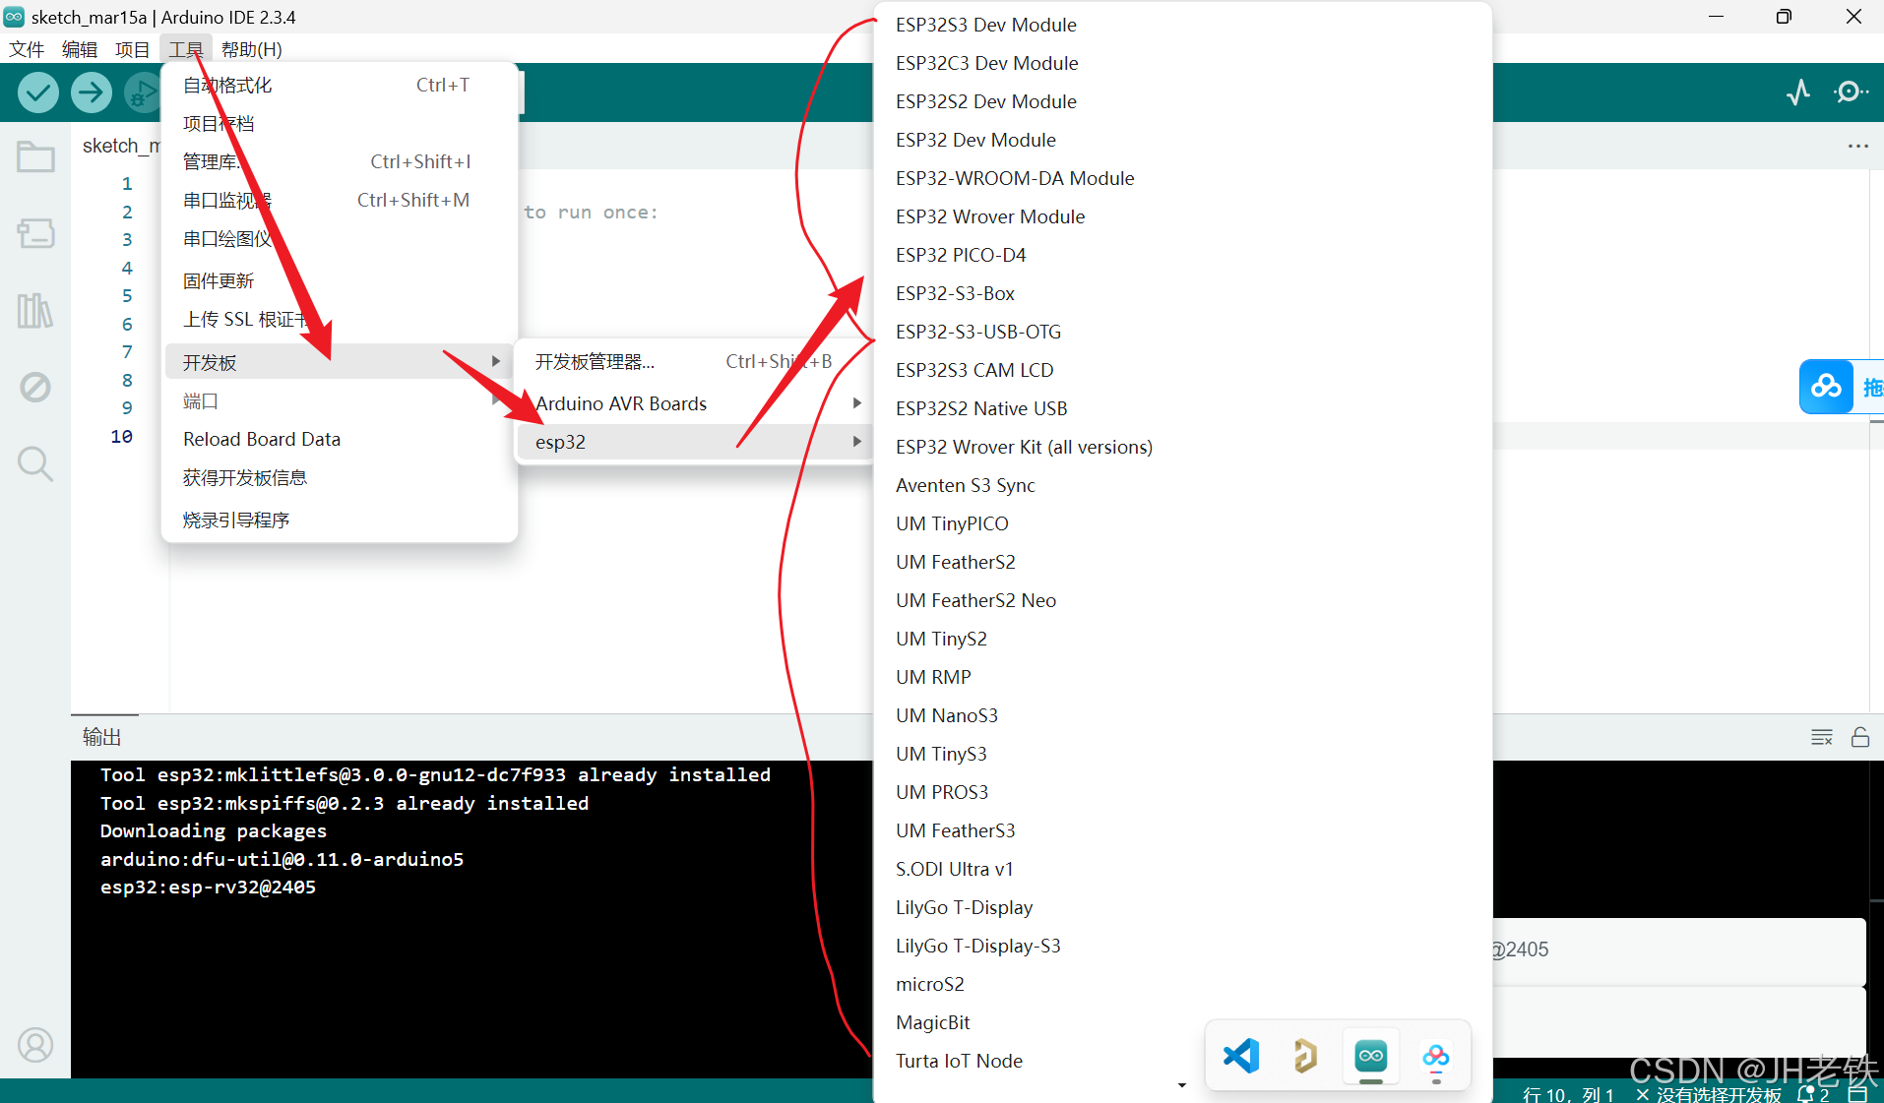Select 串口绘图仪 menu entry
This screenshot has height=1103, width=1884.
coord(340,238)
